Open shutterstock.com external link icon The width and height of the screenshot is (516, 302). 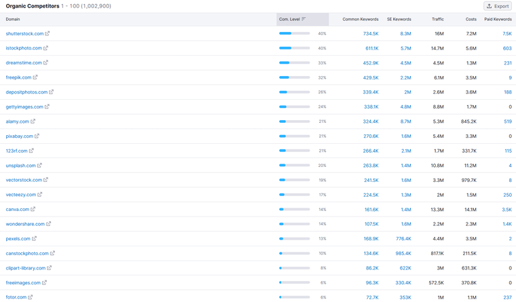(48, 33)
